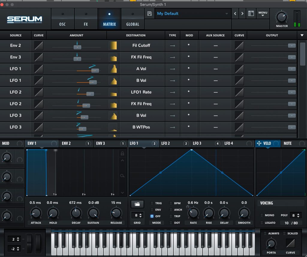Click the type arrow in the Fil Cutoff row
Viewport: 307px width, 257px height.
point(172,46)
